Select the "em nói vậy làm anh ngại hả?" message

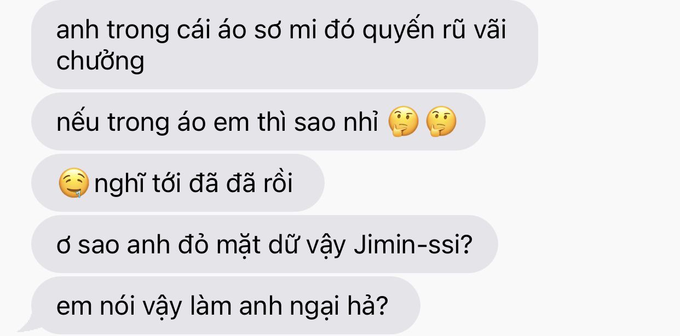[x=226, y=305]
